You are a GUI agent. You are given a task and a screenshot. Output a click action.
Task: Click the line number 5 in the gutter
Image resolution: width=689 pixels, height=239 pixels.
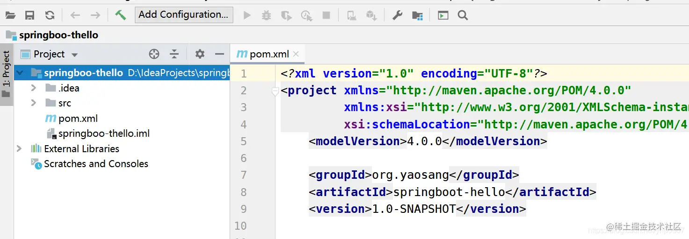point(243,141)
